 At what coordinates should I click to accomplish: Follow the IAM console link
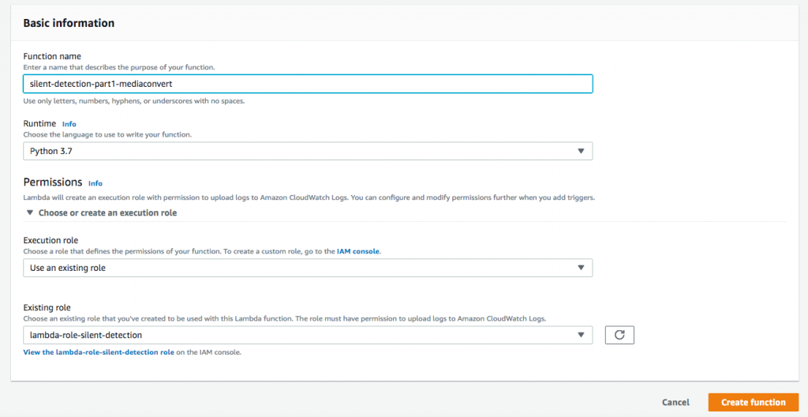[358, 251]
